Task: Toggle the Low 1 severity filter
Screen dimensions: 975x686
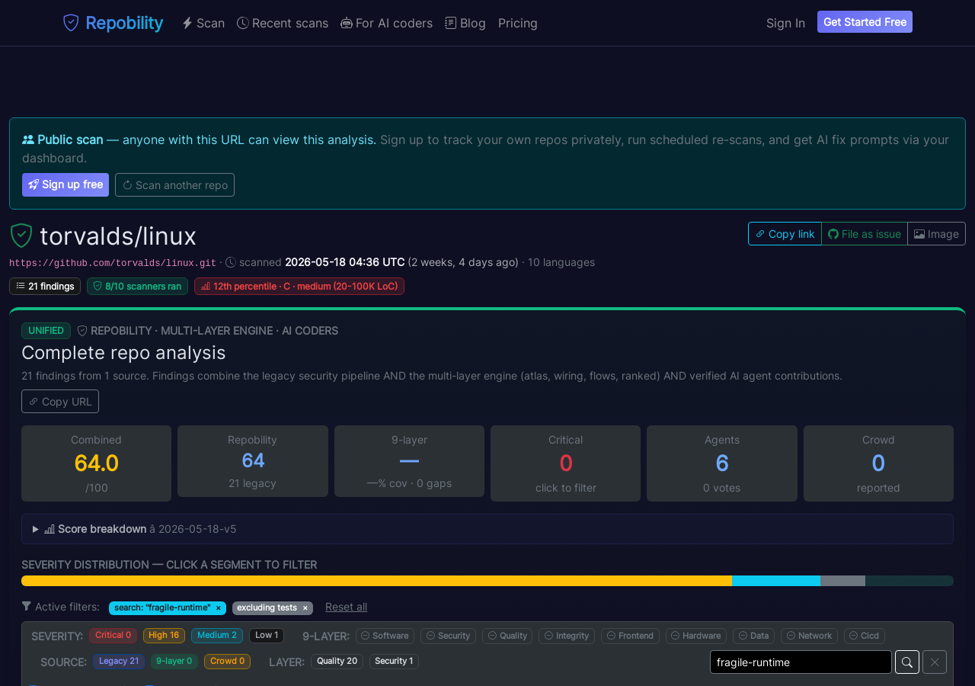Action: click(x=267, y=636)
